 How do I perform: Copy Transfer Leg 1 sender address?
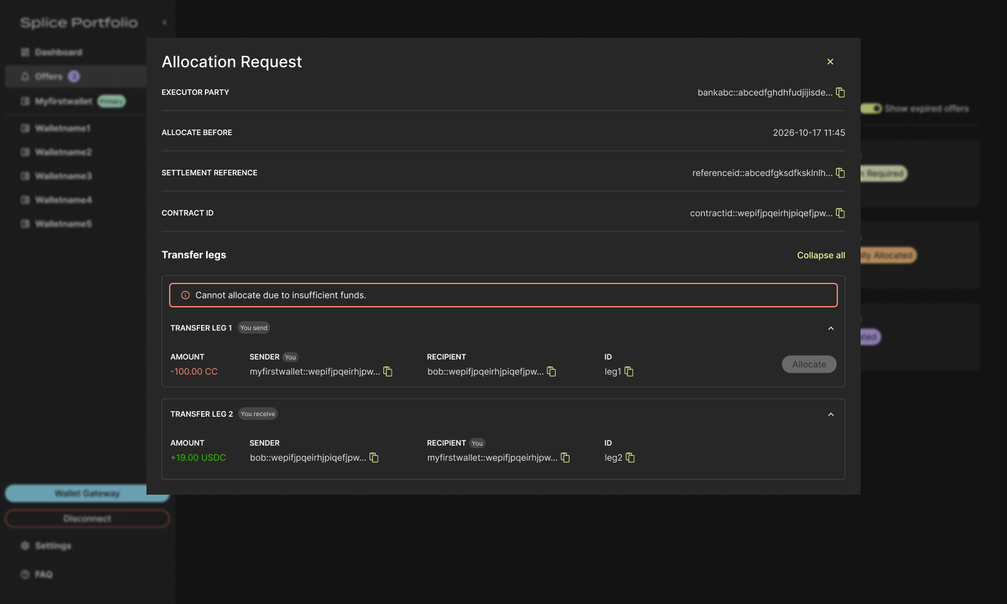(388, 371)
